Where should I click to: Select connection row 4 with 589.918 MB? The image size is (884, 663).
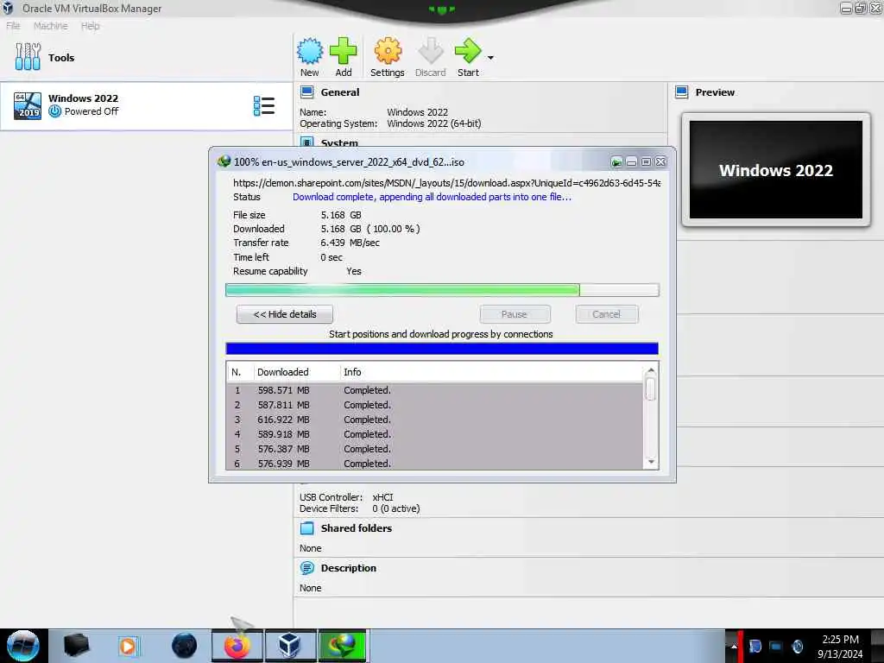click(434, 434)
